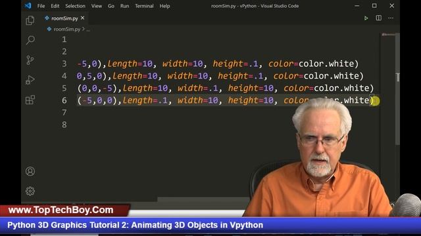
Task: Click line number 4 in gutter
Action: [64, 76]
